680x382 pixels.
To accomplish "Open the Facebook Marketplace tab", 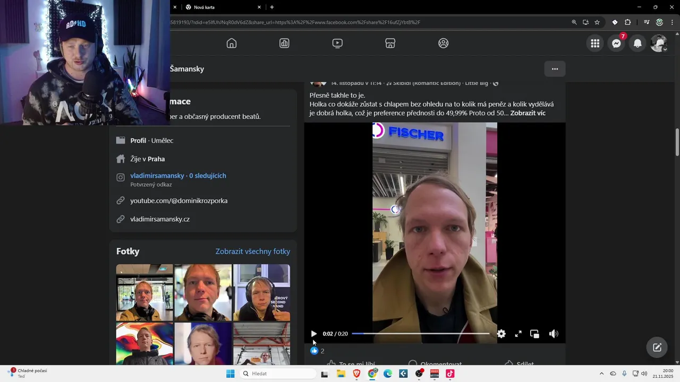I will point(390,44).
